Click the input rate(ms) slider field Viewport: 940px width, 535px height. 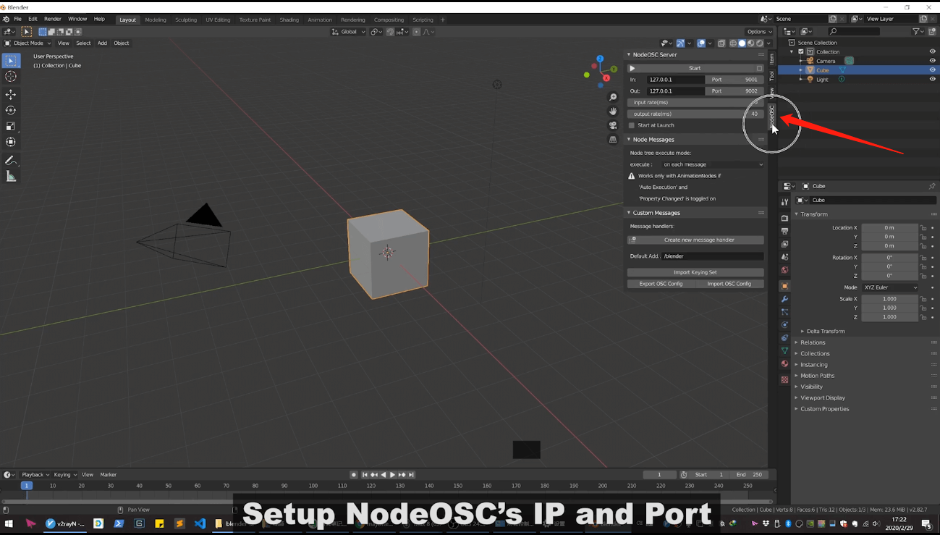tap(695, 102)
